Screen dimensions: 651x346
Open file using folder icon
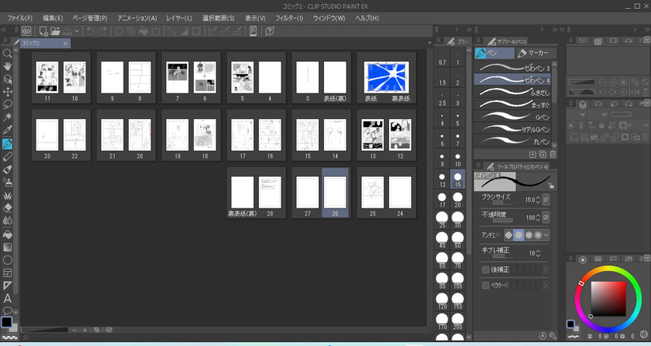pos(55,31)
